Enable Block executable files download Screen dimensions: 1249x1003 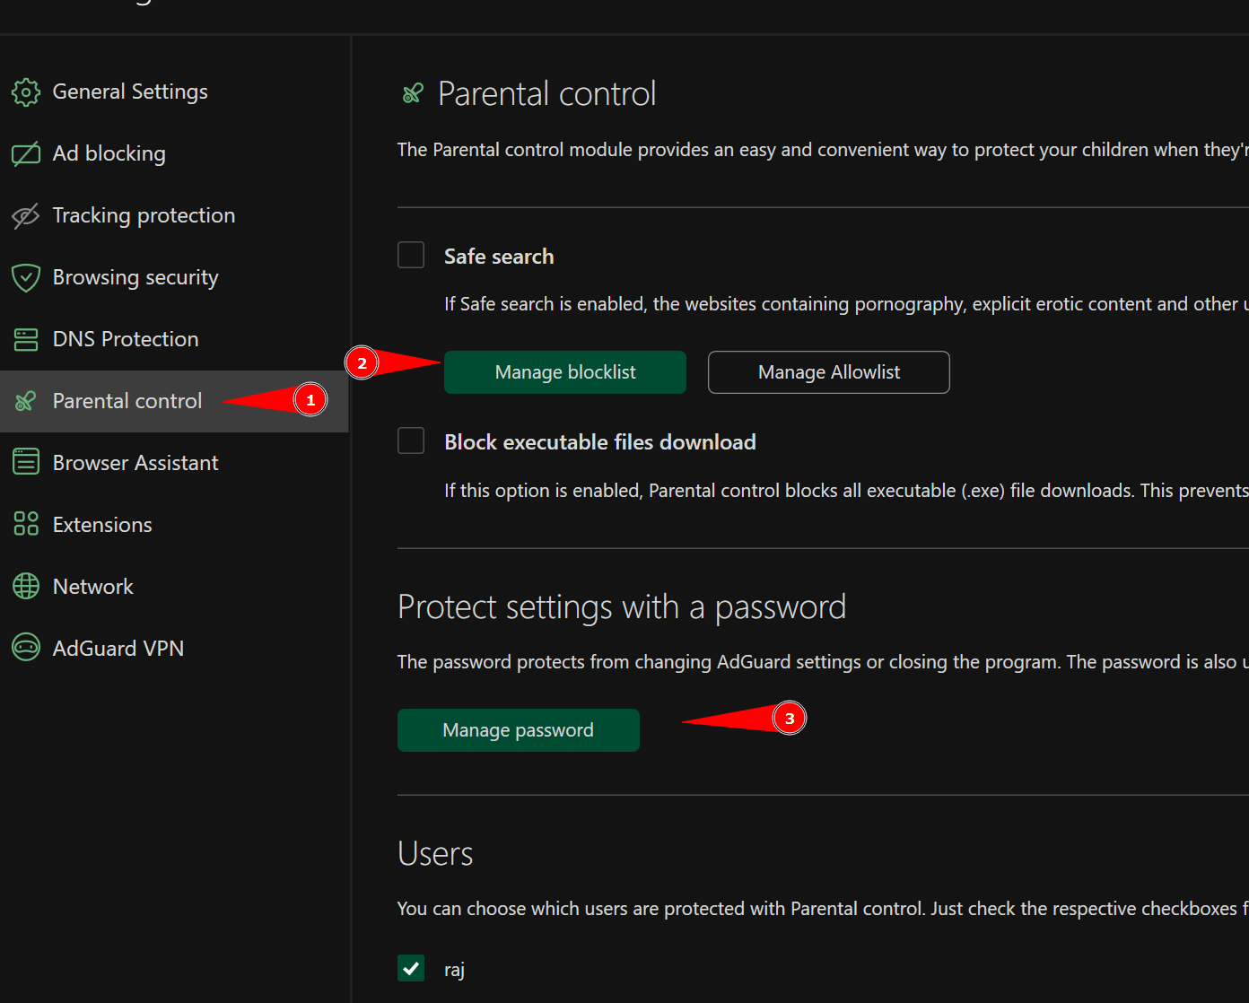click(x=410, y=440)
